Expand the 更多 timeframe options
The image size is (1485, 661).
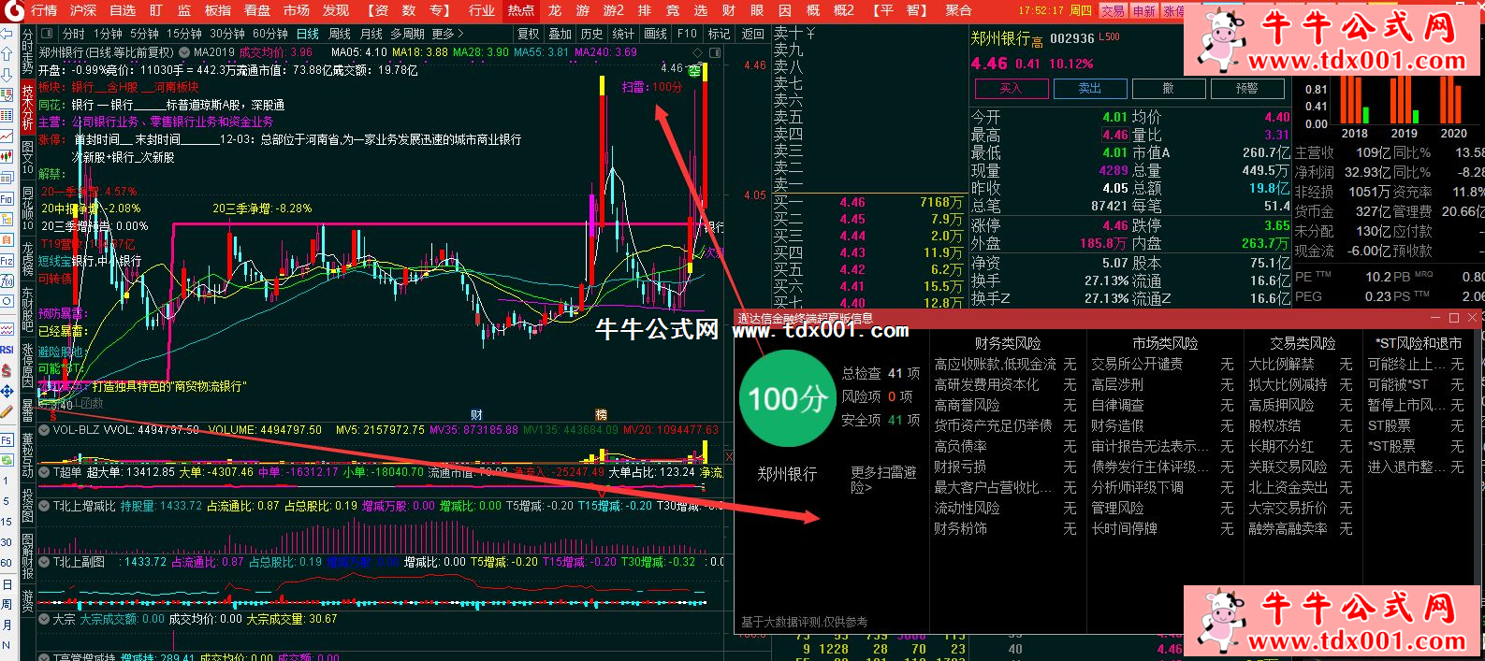(448, 34)
